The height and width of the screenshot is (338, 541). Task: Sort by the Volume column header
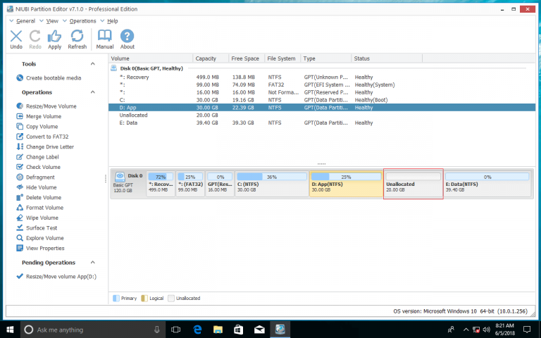click(x=151, y=58)
